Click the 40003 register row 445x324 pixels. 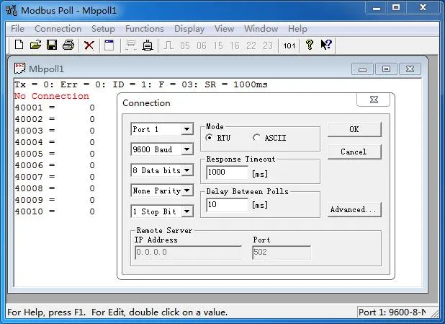pos(55,131)
